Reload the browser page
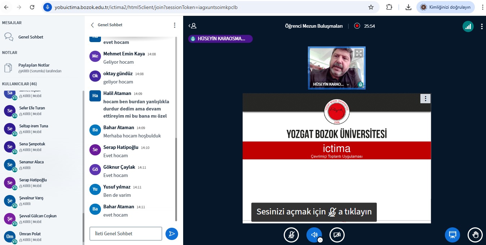 tap(32, 7)
